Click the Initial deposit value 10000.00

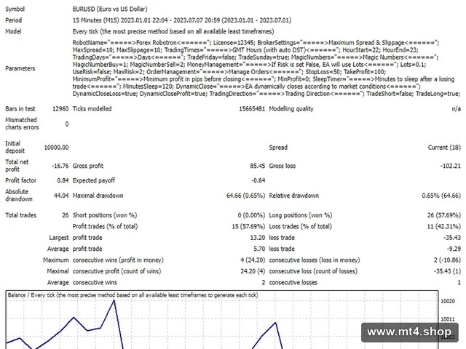pyautogui.click(x=56, y=148)
